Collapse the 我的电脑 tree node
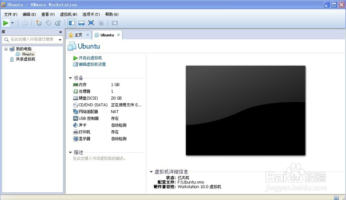Viewport: 346px width, 200px height. coord(6,49)
